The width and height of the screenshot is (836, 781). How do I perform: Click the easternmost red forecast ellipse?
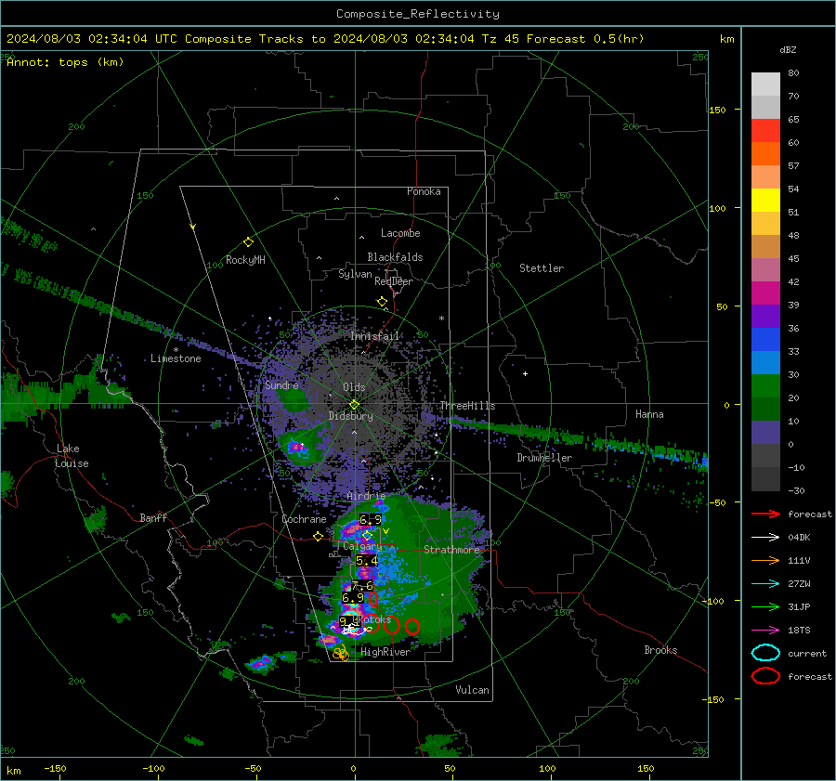pos(411,627)
